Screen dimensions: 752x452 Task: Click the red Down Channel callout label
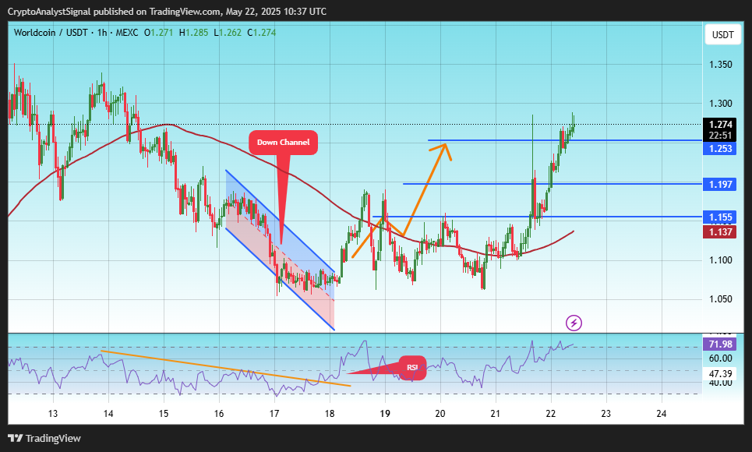coord(283,142)
